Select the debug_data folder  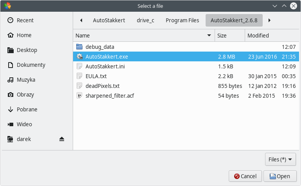click(186, 47)
